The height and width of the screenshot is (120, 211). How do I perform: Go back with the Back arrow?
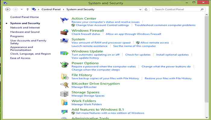8,9
